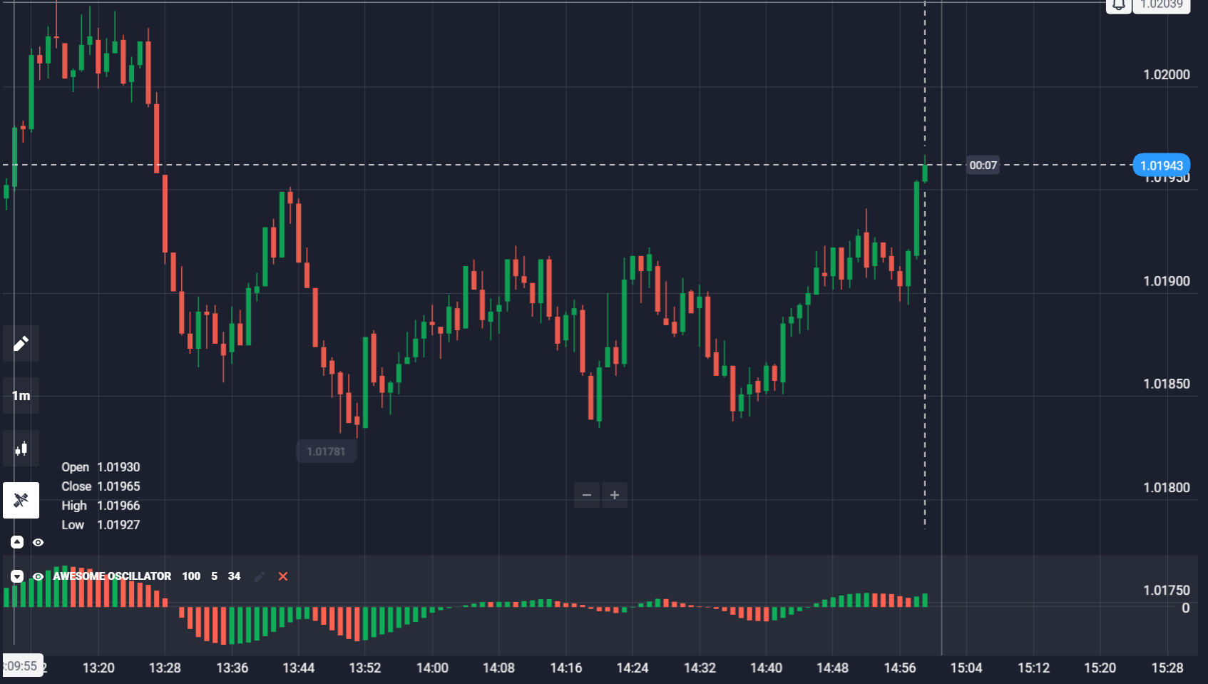Remove the Awesome Oscillator indicator
This screenshot has width=1208, height=684.
[283, 576]
